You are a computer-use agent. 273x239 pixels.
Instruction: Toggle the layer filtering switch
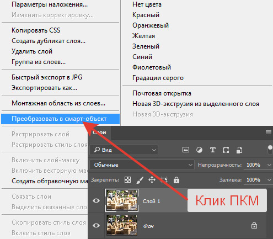coord(270,150)
